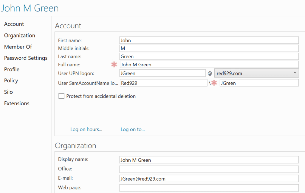305x193 pixels.
Task: Click the Last name text box
Action: (x=209, y=57)
